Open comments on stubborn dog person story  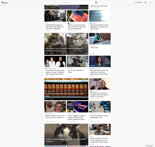coord(53,144)
